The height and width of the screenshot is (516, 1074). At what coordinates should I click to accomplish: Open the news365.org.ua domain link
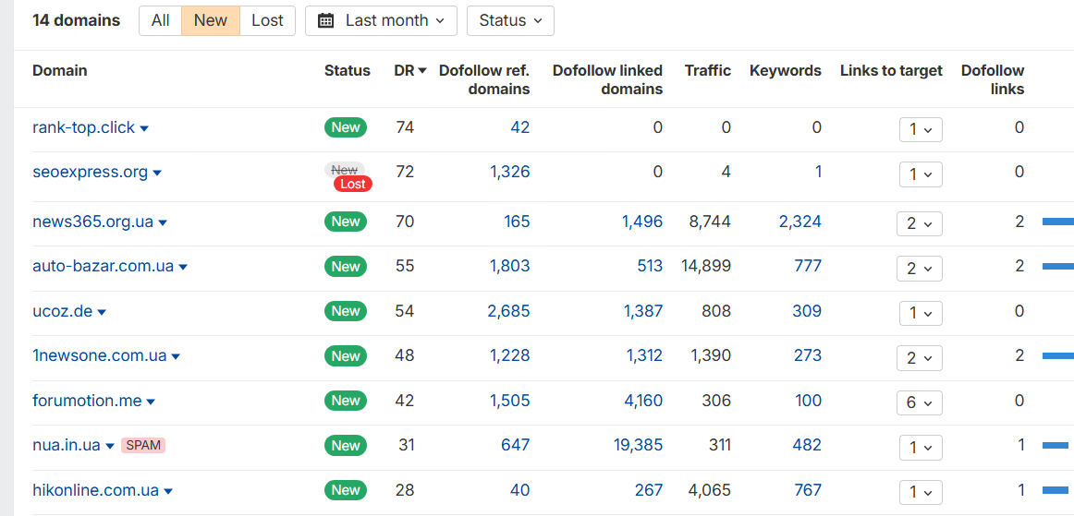coord(93,222)
